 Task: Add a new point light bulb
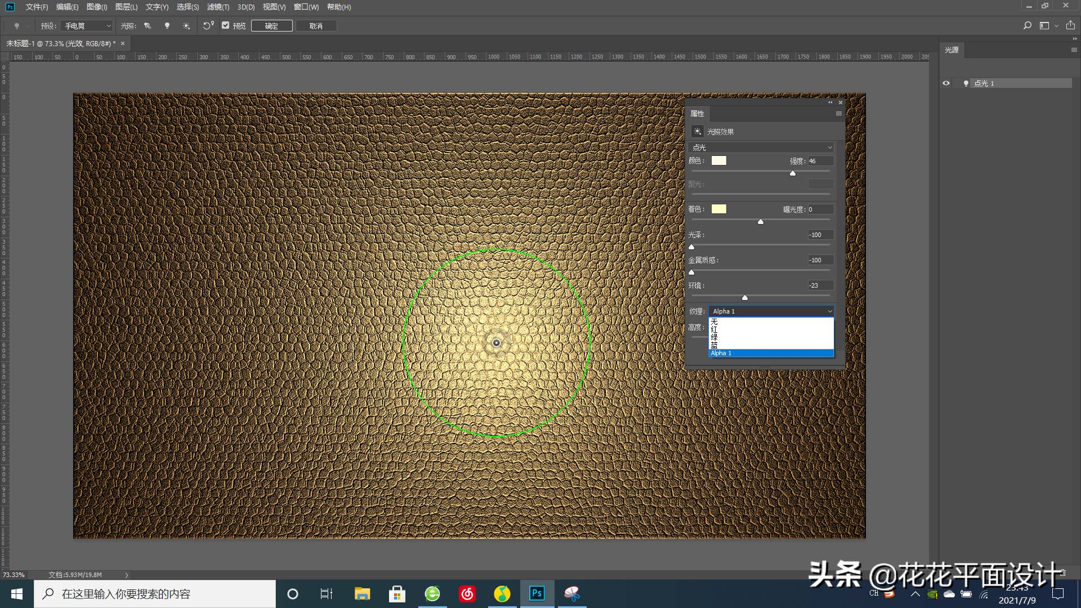pyautogui.click(x=167, y=26)
